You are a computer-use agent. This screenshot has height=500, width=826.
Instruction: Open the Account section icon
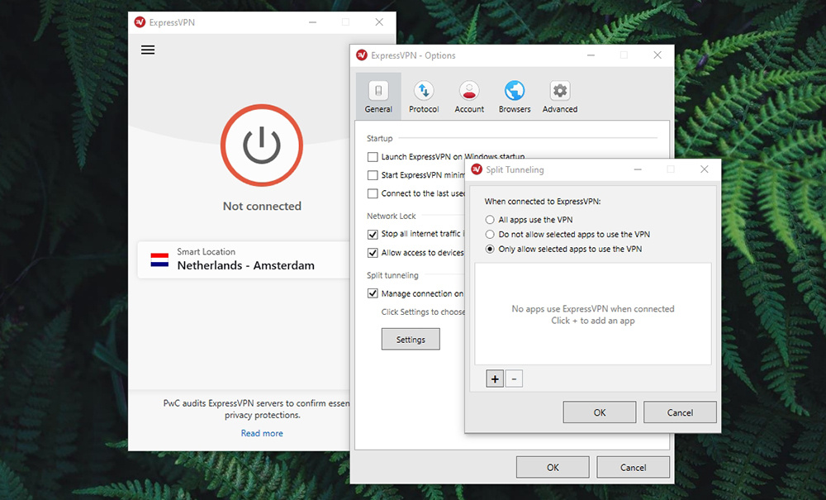469,95
